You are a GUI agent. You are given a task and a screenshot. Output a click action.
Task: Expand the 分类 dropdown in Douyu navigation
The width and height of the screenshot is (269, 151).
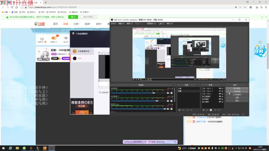[x=76, y=24]
